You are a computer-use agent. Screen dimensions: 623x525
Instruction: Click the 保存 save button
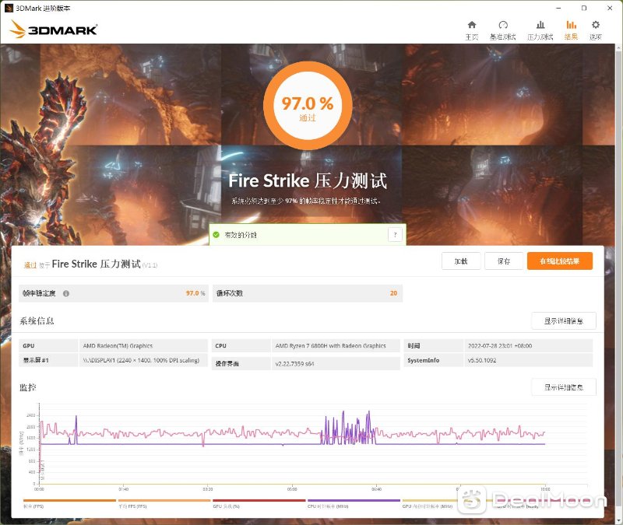[x=504, y=261]
